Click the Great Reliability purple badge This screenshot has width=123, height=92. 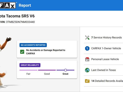pos(30,65)
